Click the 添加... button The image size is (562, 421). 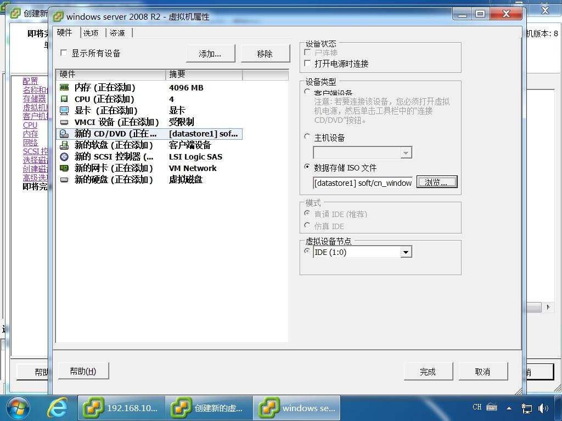coord(210,54)
